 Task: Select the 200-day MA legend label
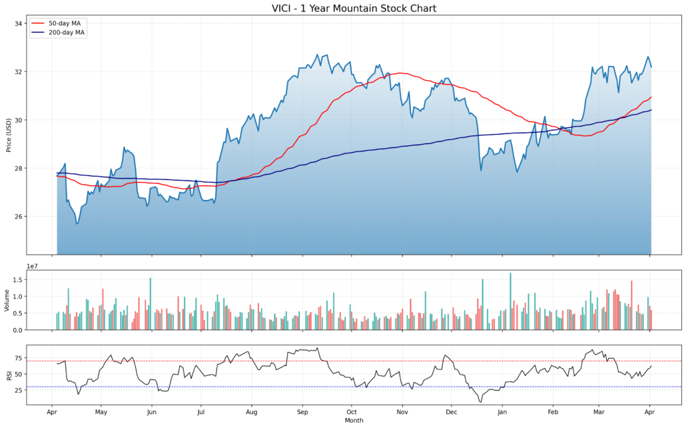point(67,33)
